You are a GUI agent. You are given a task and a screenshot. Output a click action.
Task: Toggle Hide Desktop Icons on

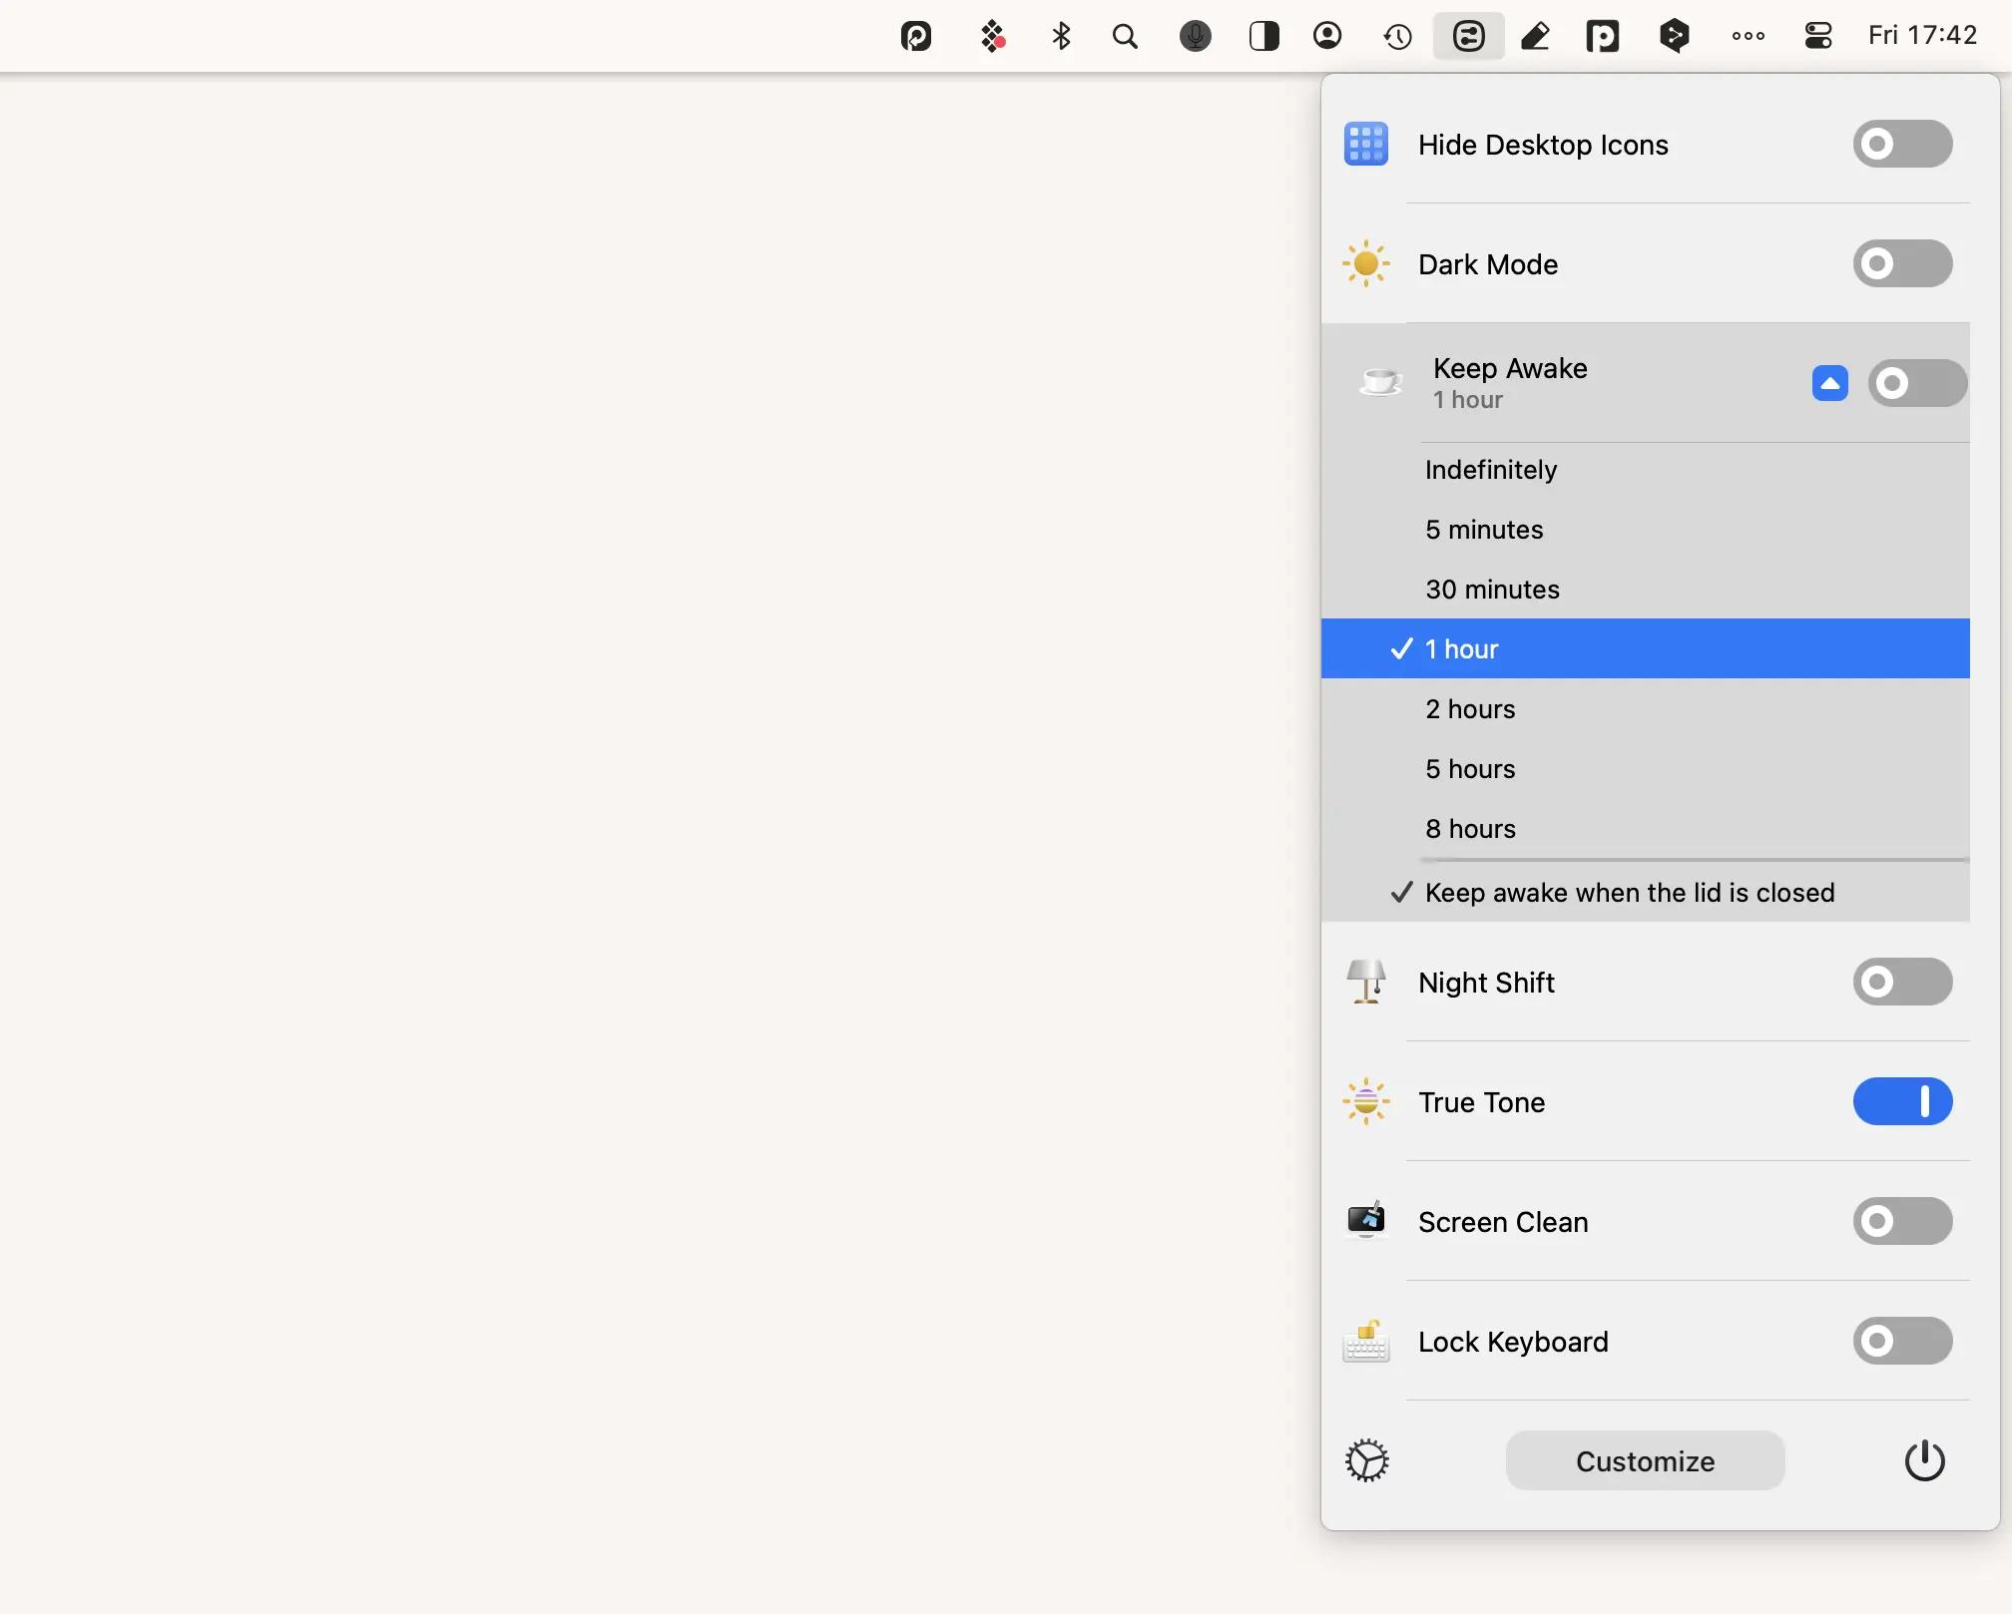pyautogui.click(x=1901, y=144)
